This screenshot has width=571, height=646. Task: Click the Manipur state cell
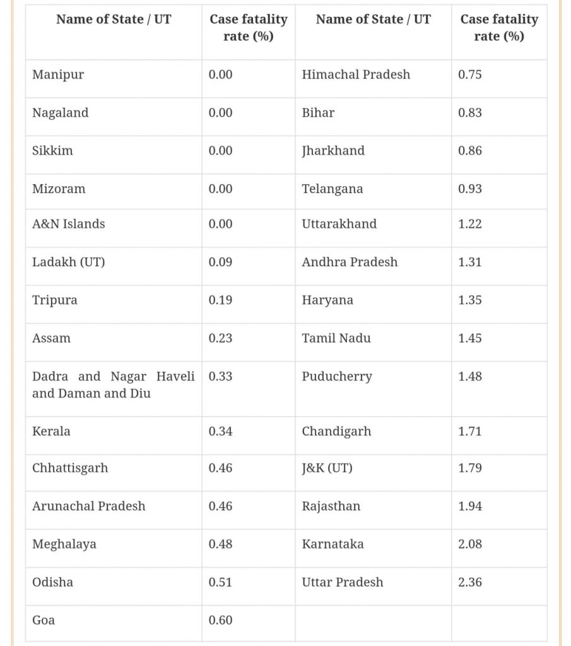[x=114, y=79]
